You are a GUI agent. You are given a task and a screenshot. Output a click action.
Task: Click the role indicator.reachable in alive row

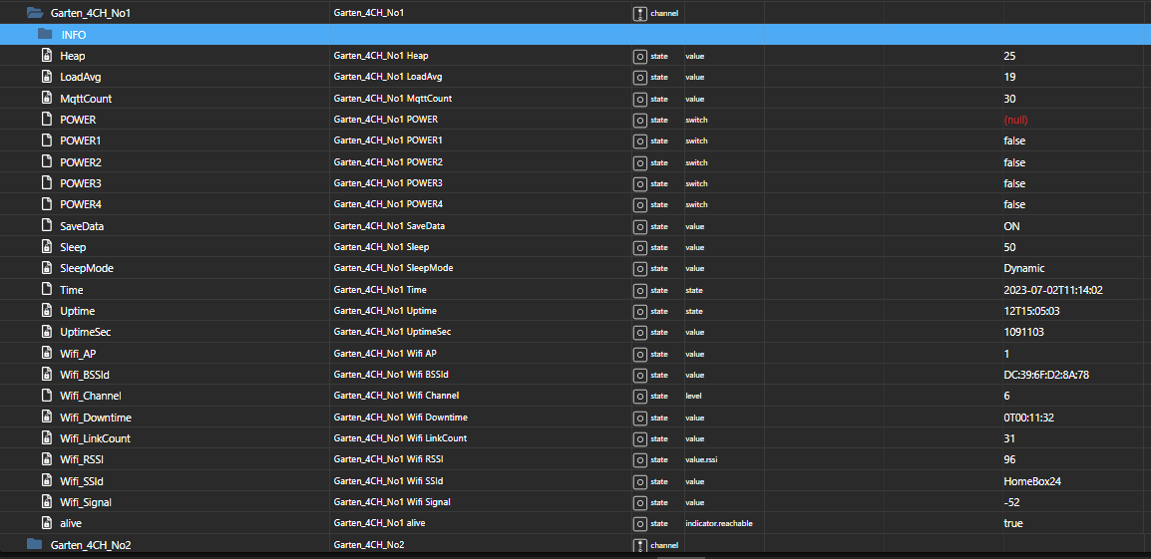[x=719, y=524]
